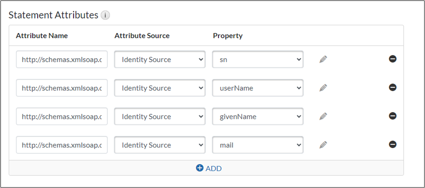425x188 pixels.
Task: Delete the userName attribute row
Action: 392,88
